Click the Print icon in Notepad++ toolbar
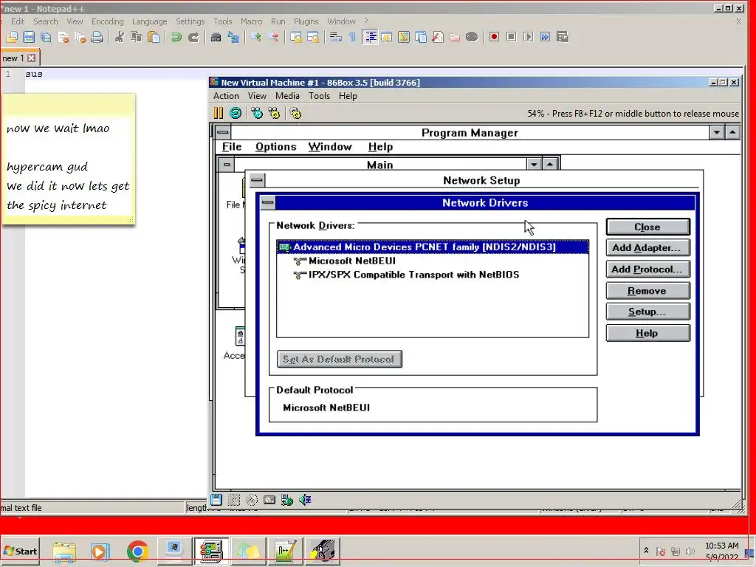The width and height of the screenshot is (756, 567). [x=97, y=37]
